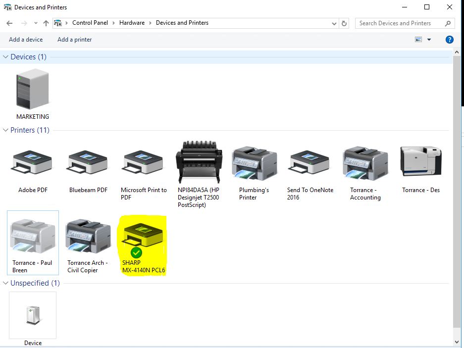Go to Control Panel in address bar
Image resolution: width=464 pixels, height=348 pixels.
[x=90, y=23]
